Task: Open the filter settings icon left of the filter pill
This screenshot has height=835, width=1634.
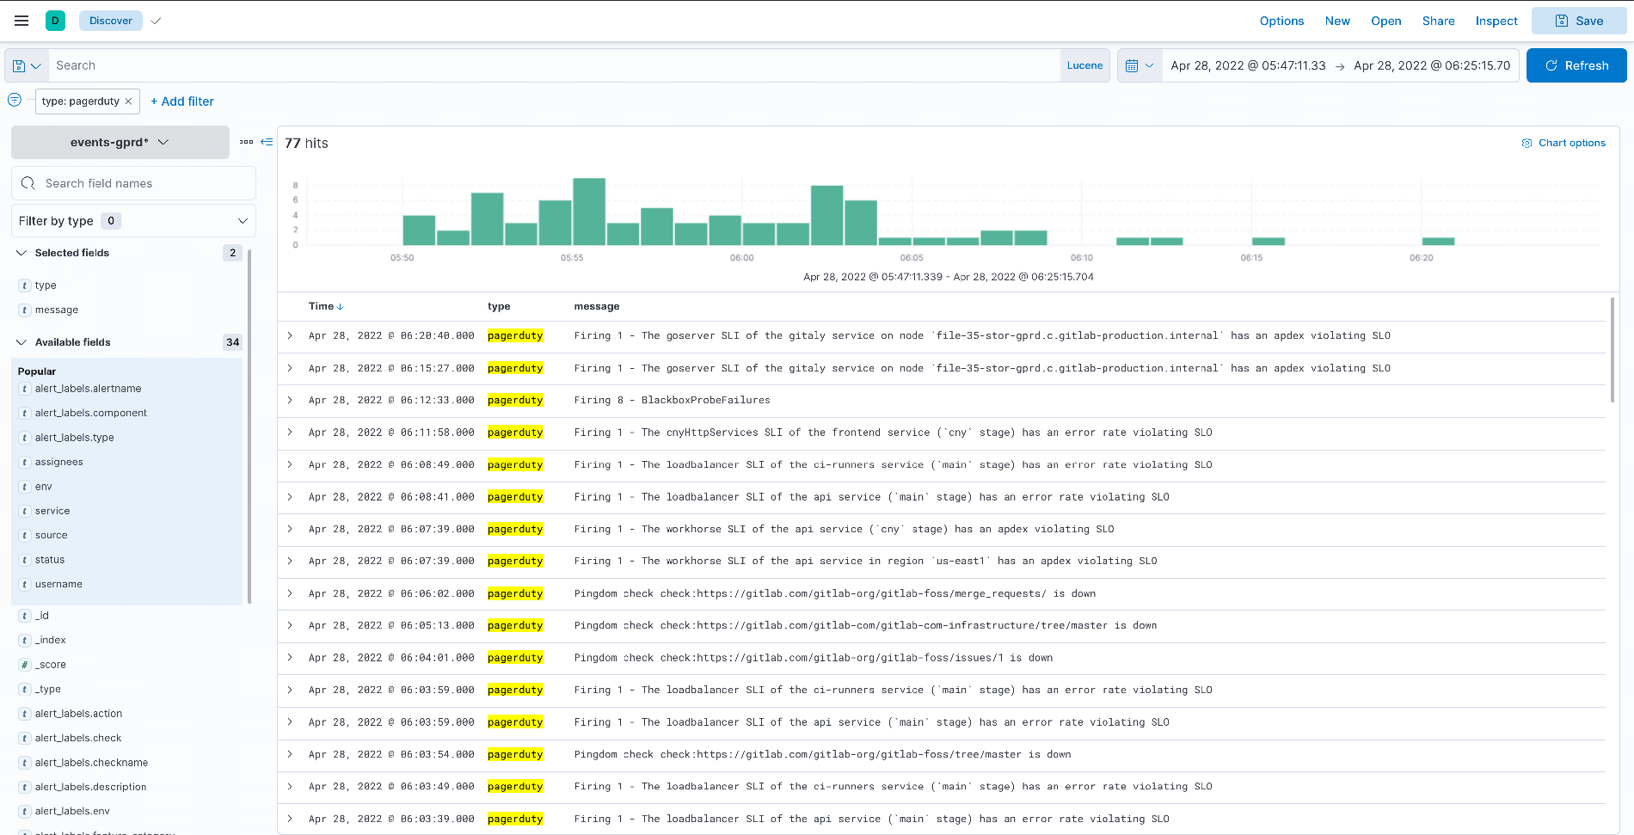Action: (x=15, y=100)
